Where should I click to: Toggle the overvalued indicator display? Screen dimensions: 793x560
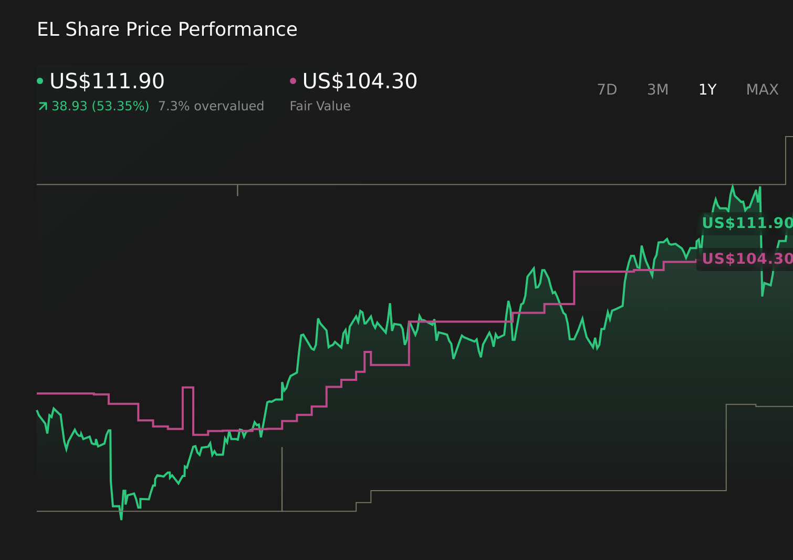[211, 106]
